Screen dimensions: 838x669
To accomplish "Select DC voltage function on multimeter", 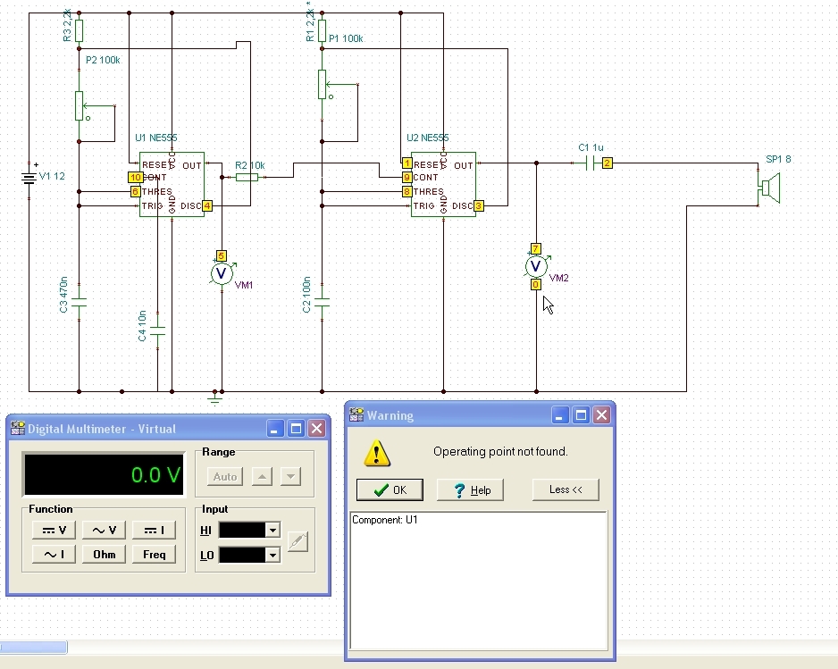I will click(x=54, y=530).
